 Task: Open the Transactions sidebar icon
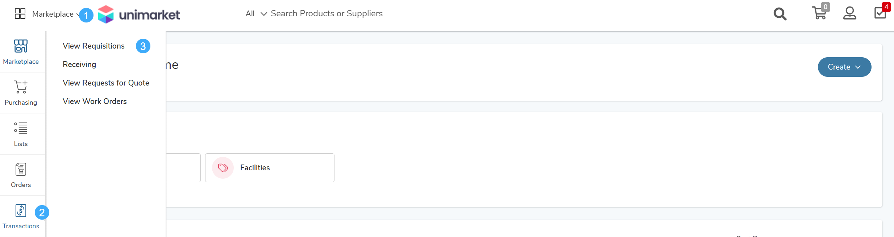click(x=21, y=211)
